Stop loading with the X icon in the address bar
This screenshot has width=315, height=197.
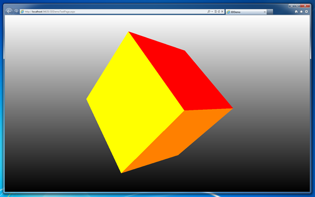[222, 12]
